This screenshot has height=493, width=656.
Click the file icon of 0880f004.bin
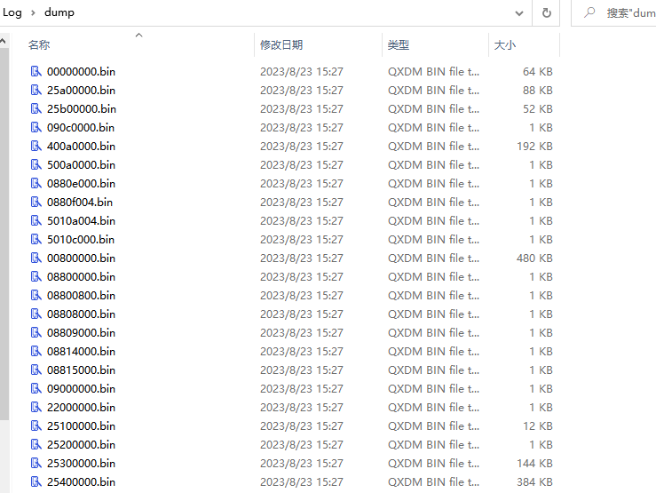tap(36, 203)
